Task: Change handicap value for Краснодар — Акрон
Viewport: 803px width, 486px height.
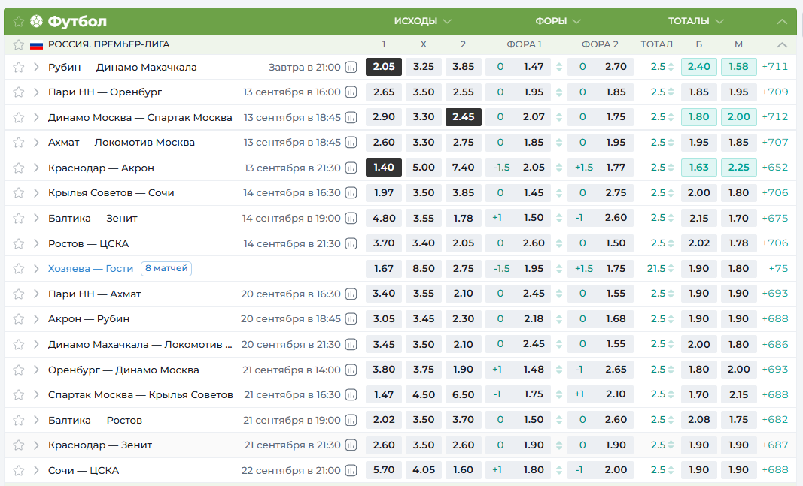Action: [559, 168]
